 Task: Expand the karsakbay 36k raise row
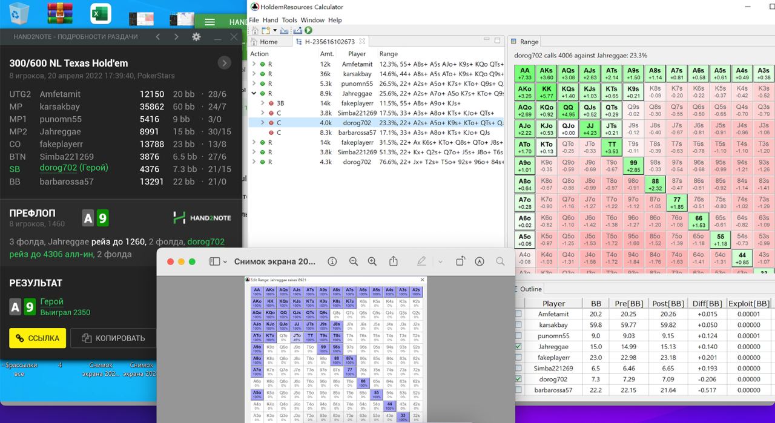(x=254, y=74)
